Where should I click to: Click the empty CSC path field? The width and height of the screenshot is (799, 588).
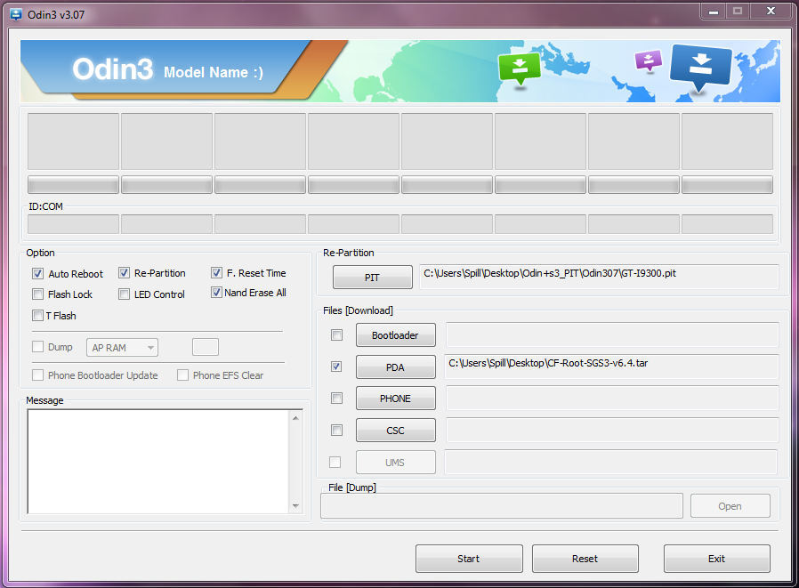612,430
